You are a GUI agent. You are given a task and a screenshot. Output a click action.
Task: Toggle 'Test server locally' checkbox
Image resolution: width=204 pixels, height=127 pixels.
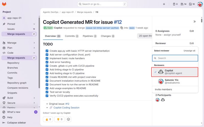tap(47, 92)
